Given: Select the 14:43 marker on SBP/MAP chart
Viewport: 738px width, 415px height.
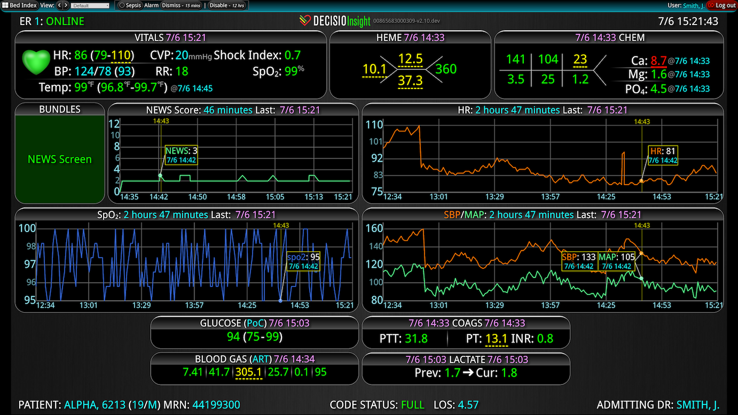Looking at the screenshot, I should [x=642, y=225].
